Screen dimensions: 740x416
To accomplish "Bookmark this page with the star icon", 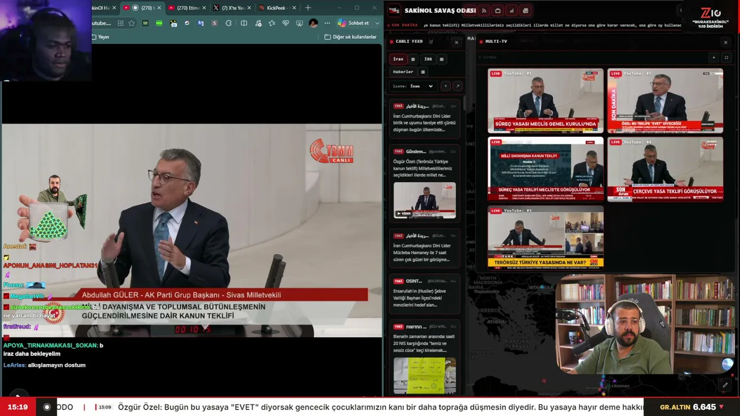I will click(x=132, y=23).
